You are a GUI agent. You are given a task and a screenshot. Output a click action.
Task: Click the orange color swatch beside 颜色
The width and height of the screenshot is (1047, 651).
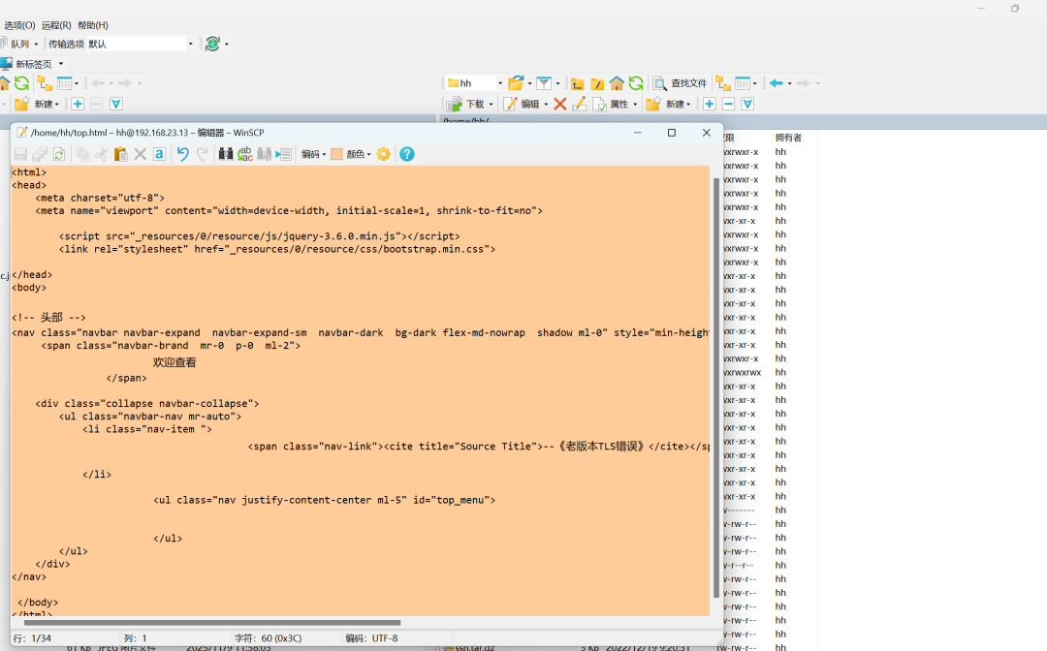pos(336,154)
